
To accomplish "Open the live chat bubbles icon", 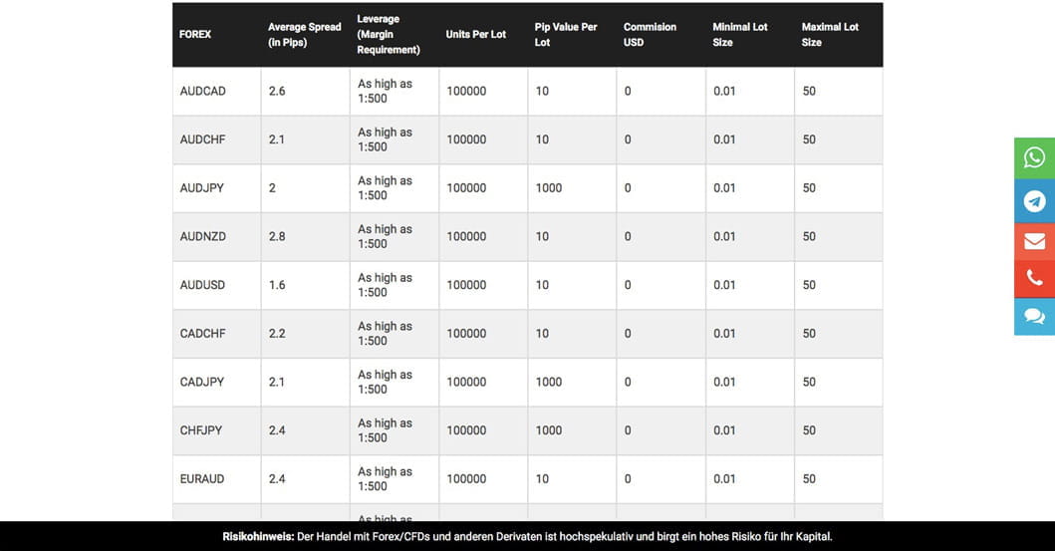I will 1035,316.
